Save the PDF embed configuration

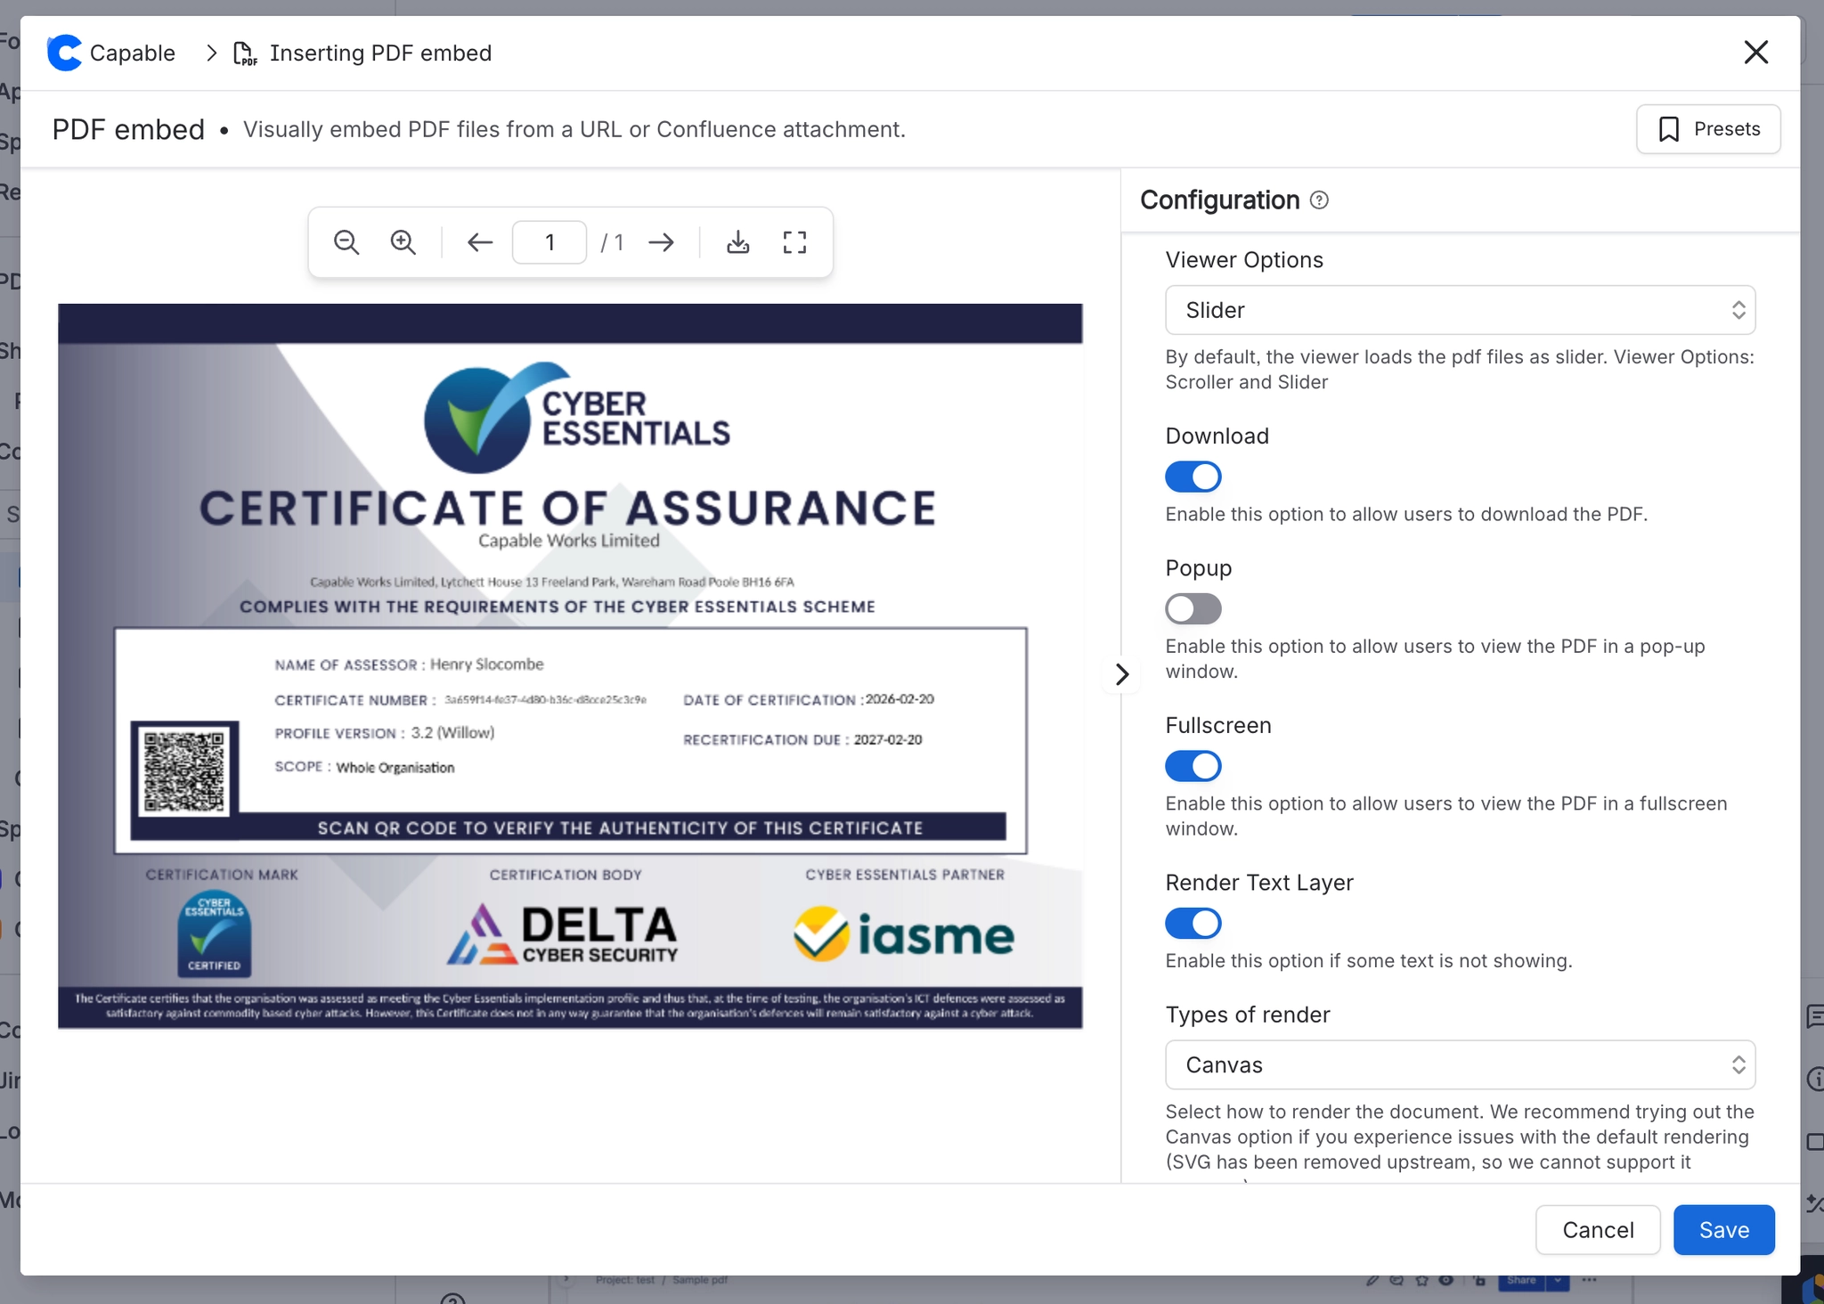click(1724, 1230)
